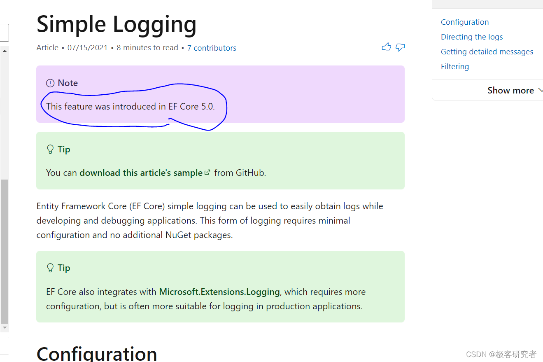Click the lightbulb icon in the first Tip box

click(x=50, y=149)
